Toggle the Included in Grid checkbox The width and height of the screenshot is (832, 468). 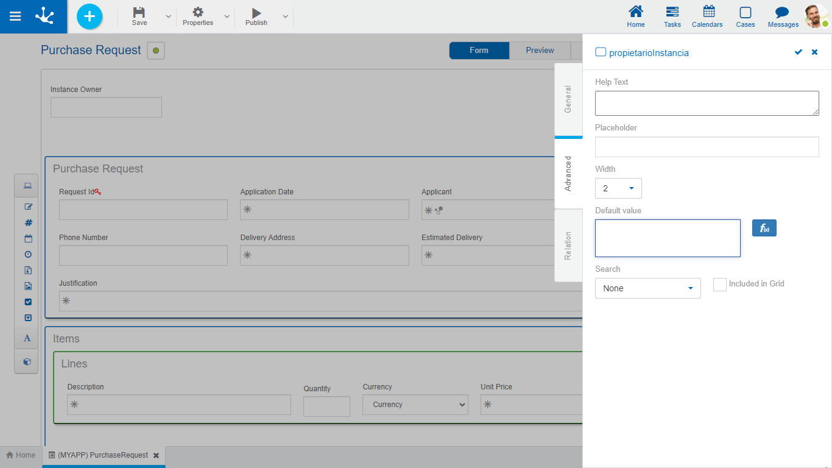tap(720, 285)
